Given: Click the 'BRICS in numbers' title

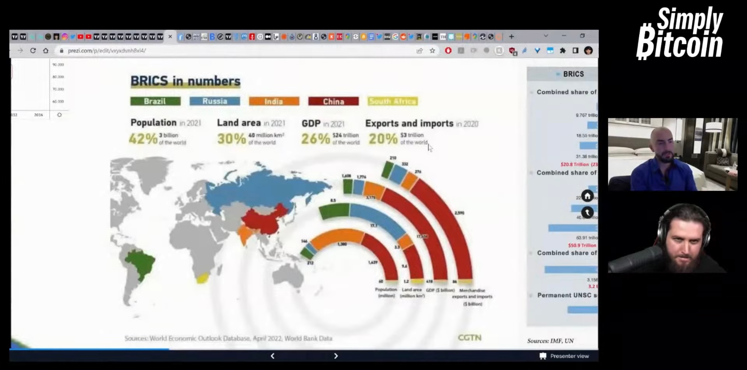Looking at the screenshot, I should (186, 81).
